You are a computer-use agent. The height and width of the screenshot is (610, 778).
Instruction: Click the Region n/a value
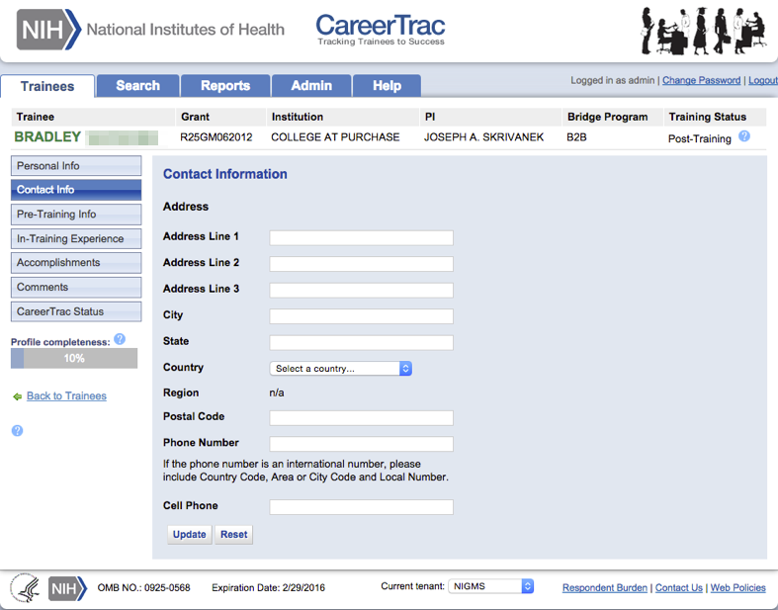point(277,392)
